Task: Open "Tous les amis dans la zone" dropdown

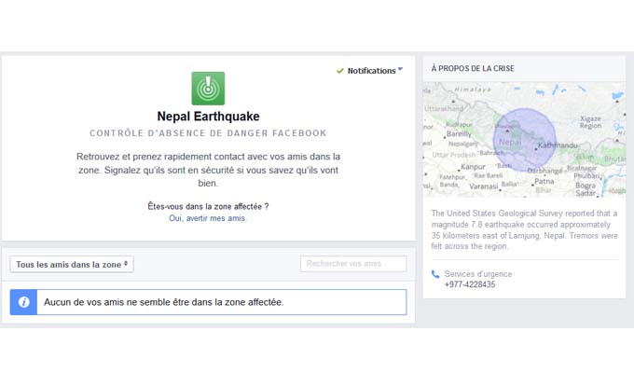Action: pos(72,265)
